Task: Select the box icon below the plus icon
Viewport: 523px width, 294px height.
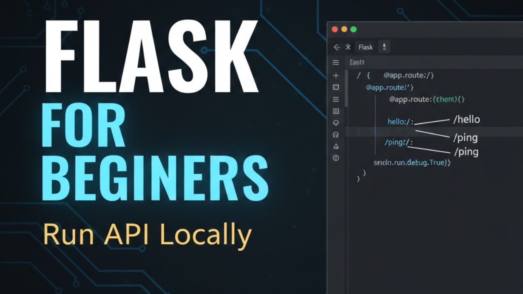Action: (336, 87)
